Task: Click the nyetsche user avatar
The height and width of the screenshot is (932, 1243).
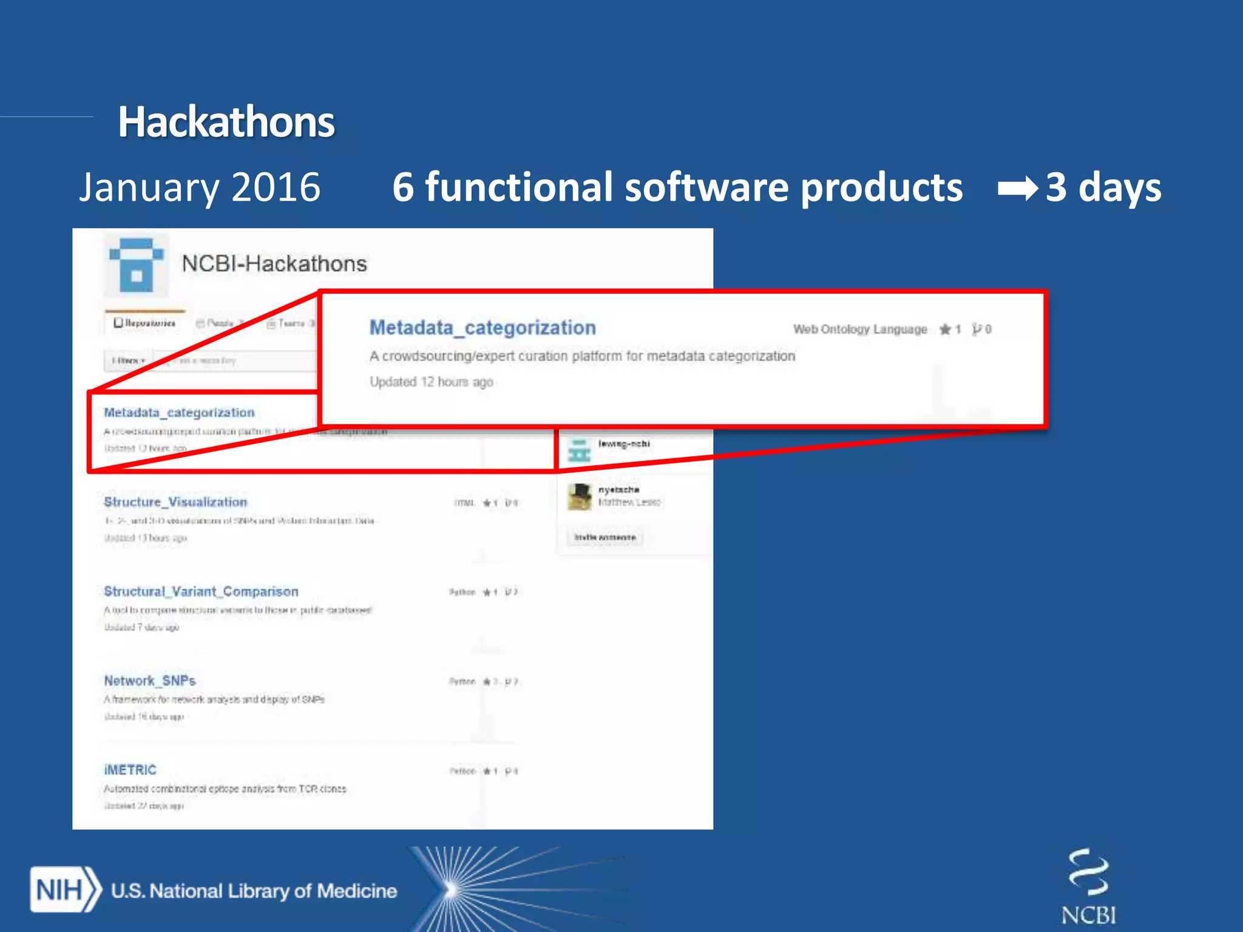Action: coord(580,497)
